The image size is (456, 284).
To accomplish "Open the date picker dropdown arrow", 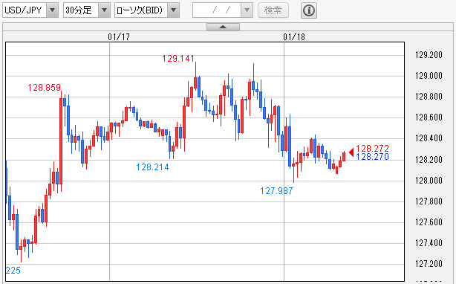I will 247,10.
